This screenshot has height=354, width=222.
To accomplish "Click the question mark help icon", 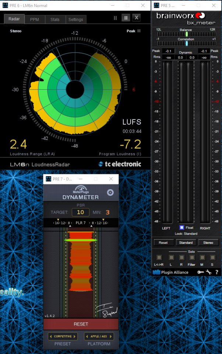I will point(217,272).
